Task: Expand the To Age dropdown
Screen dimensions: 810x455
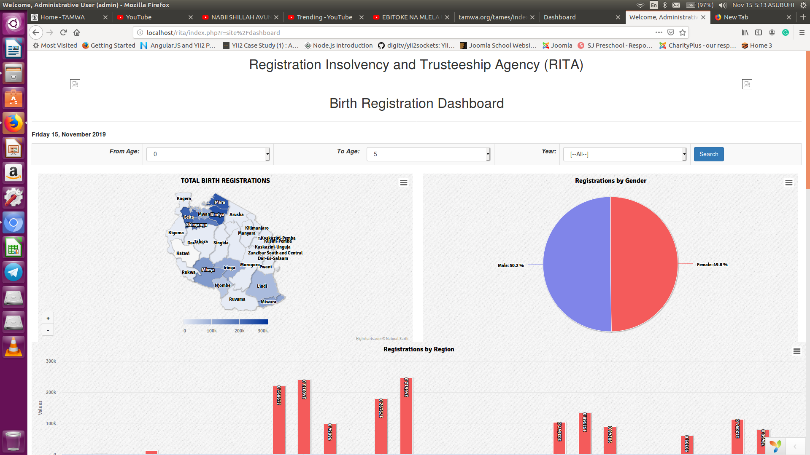Action: coord(428,154)
